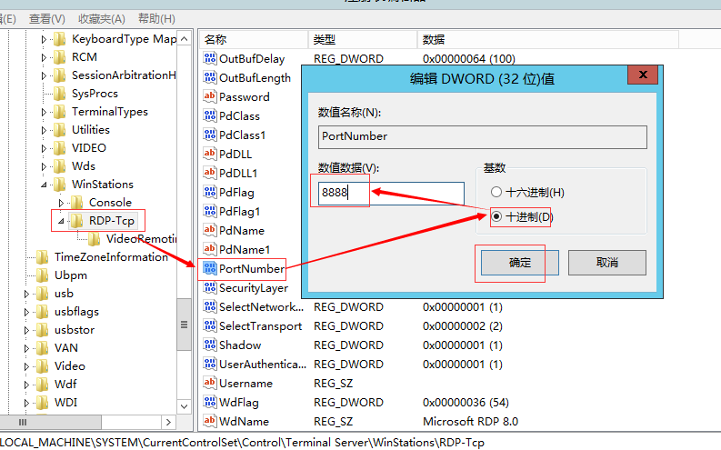Viewport: 721px width, 450px height.
Task: Click the UserAuthentica... value icon
Action: (x=210, y=364)
